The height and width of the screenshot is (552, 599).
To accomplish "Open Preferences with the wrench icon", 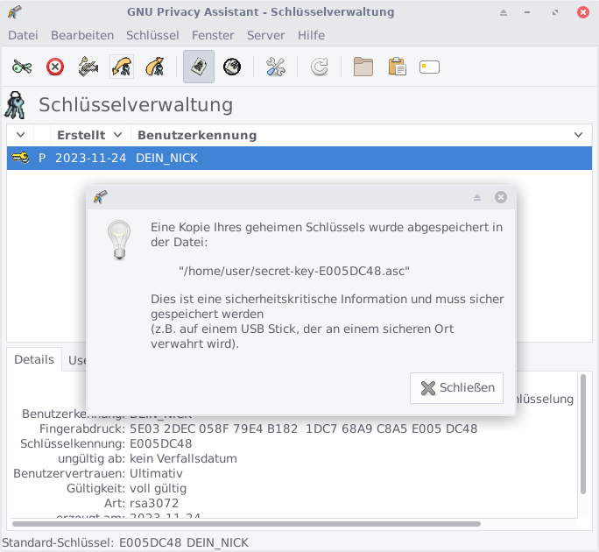I will pos(276,67).
